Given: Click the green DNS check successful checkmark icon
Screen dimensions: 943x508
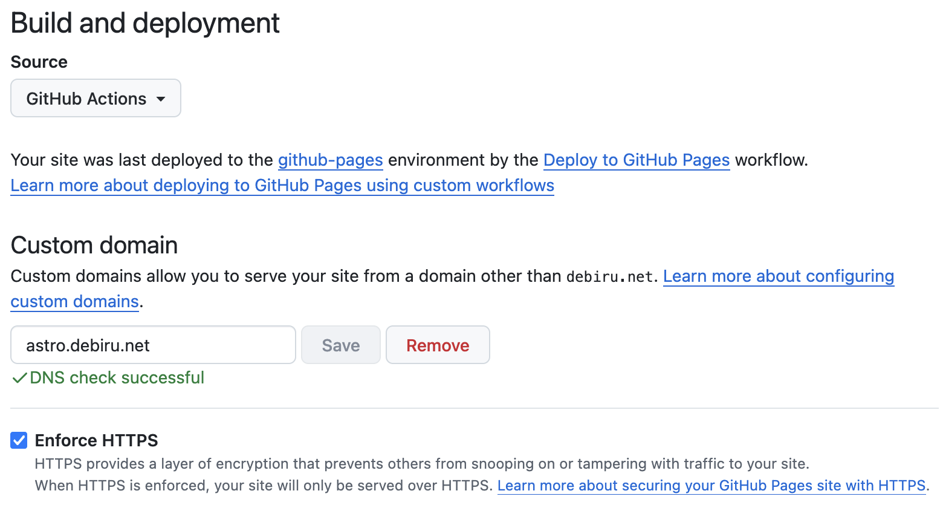Looking at the screenshot, I should point(19,377).
